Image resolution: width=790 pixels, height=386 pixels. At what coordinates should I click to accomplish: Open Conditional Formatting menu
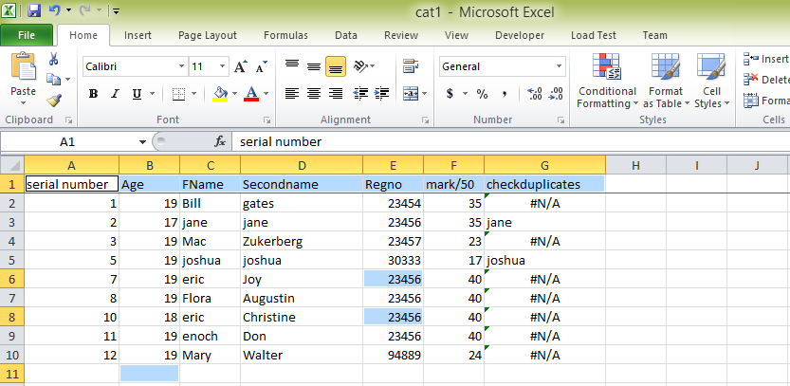(x=607, y=82)
